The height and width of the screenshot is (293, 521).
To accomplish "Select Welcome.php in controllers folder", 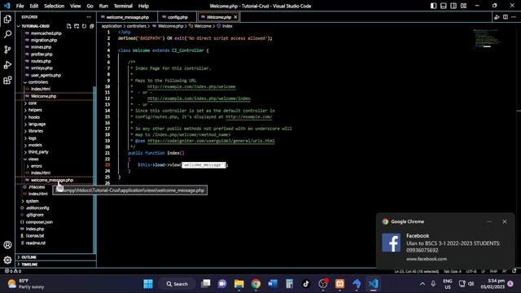I will pos(43,96).
